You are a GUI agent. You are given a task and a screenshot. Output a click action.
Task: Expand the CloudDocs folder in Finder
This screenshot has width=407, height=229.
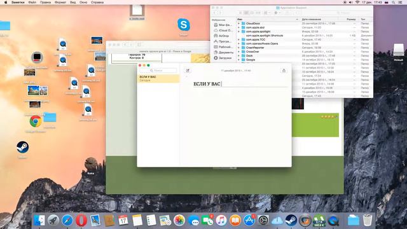(x=239, y=24)
